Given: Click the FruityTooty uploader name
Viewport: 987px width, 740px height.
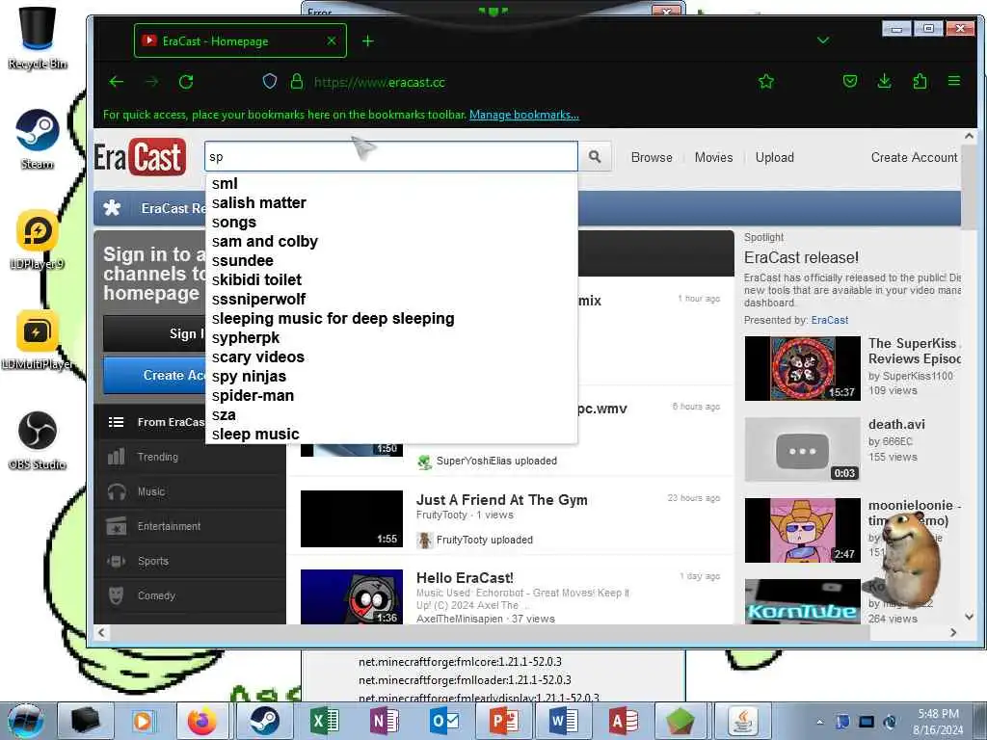Looking at the screenshot, I should coord(441,515).
